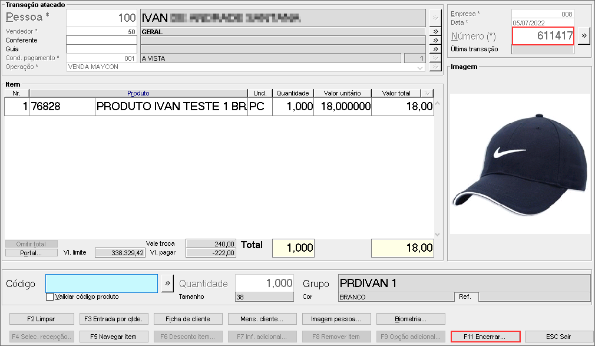Click F4 Selec. recepção button

41,337
